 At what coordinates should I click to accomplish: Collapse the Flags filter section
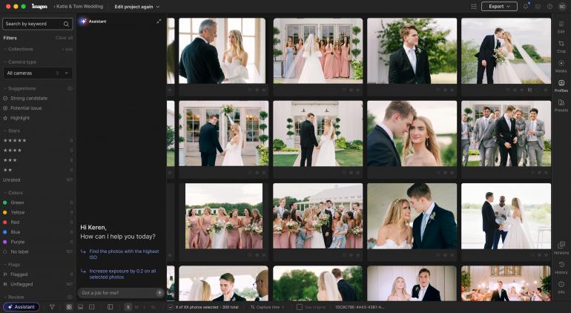pos(12,265)
